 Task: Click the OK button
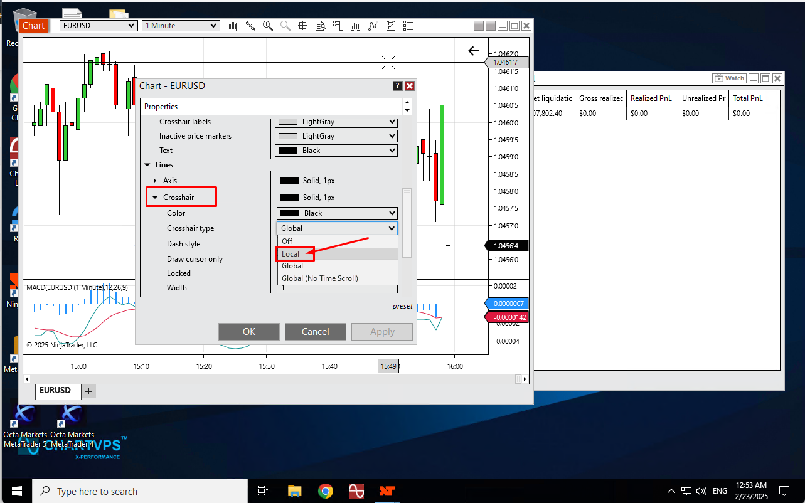click(x=249, y=332)
